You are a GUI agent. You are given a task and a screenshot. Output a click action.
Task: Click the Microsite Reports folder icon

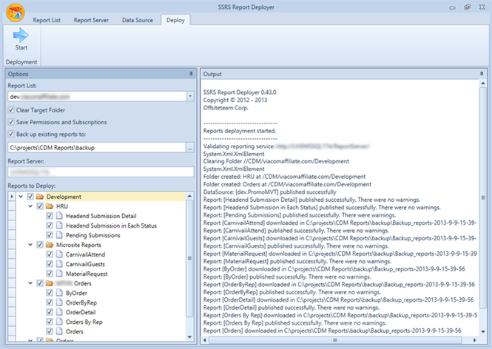tap(50, 245)
